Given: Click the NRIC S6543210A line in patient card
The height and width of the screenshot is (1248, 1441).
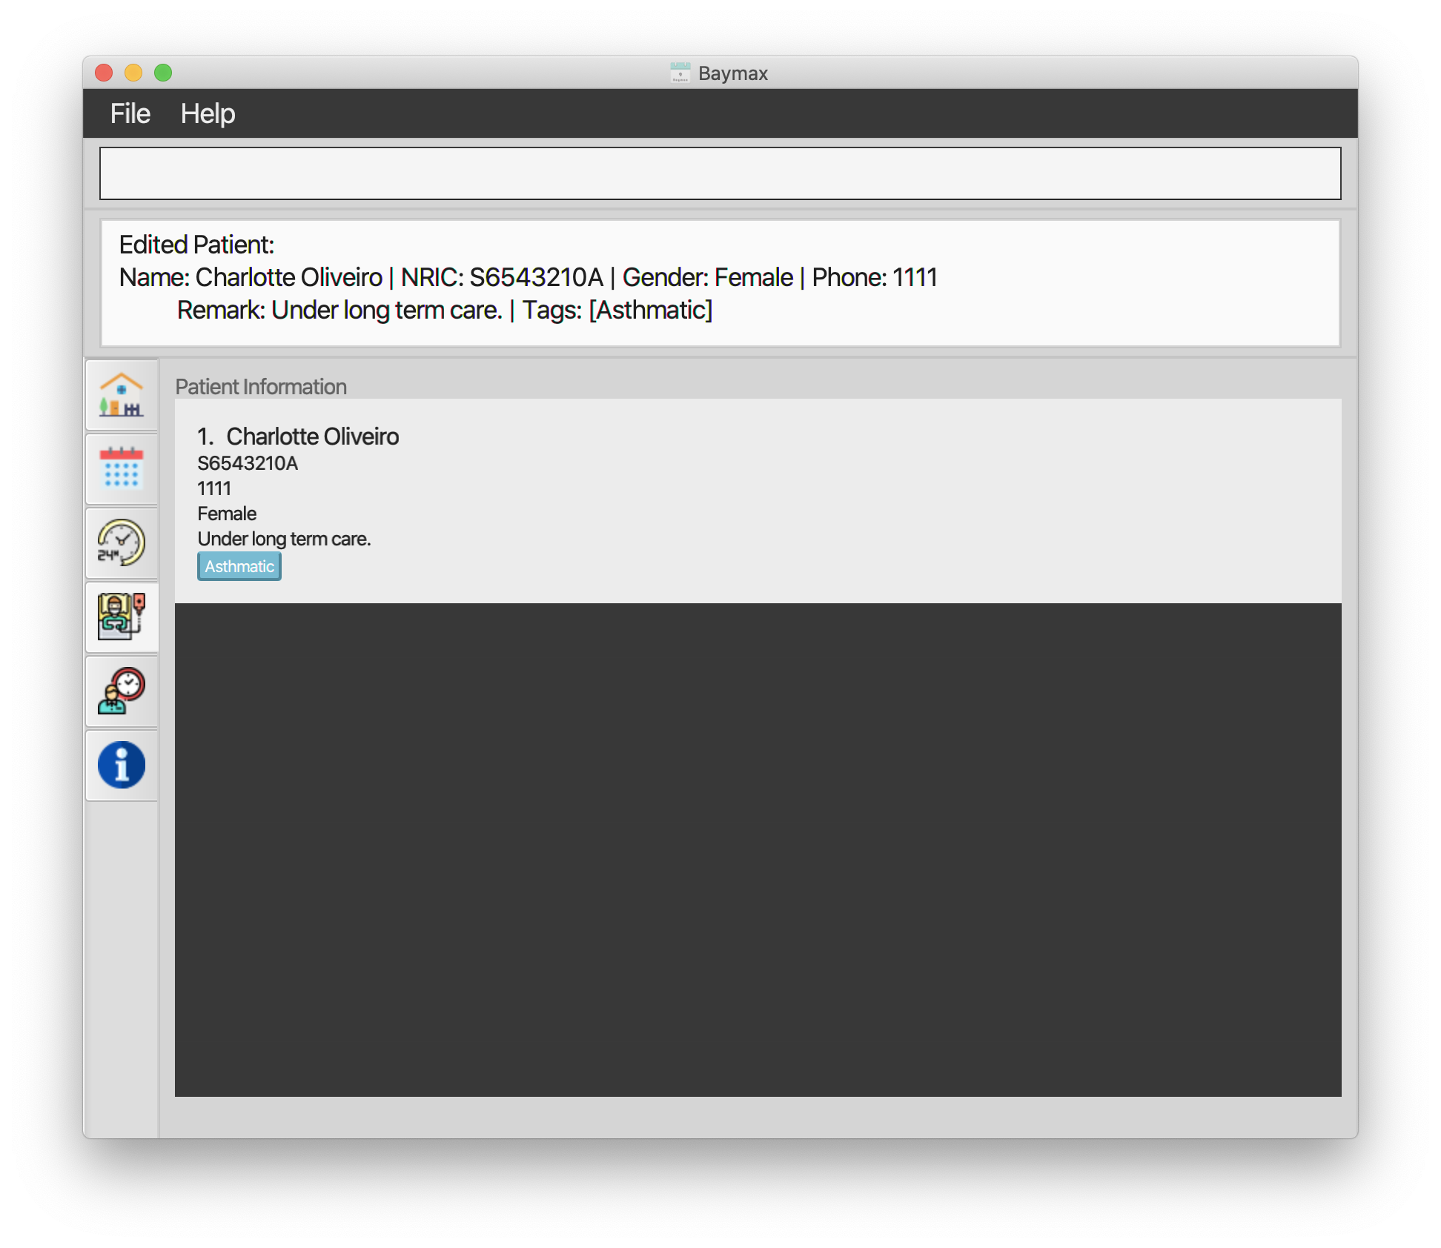Looking at the screenshot, I should tap(248, 463).
